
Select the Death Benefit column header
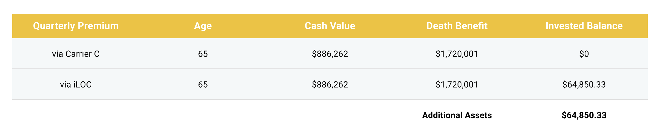point(457,26)
